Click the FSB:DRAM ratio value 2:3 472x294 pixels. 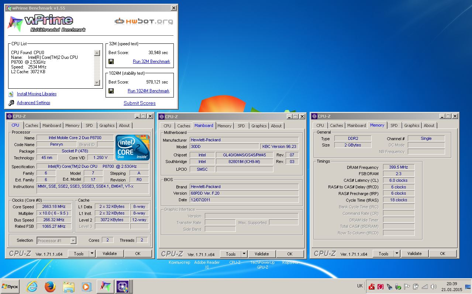click(399, 174)
